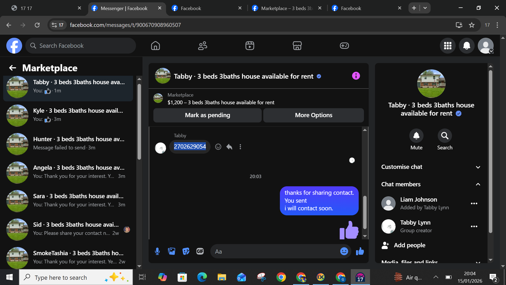The image size is (506, 285).
Task: Click Mark as pending button
Action: [x=207, y=115]
